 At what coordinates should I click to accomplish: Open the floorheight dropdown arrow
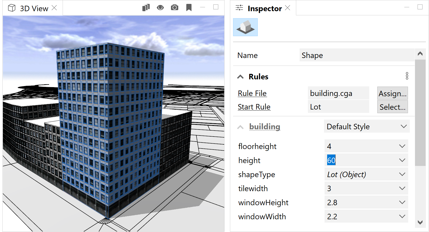[x=402, y=146]
